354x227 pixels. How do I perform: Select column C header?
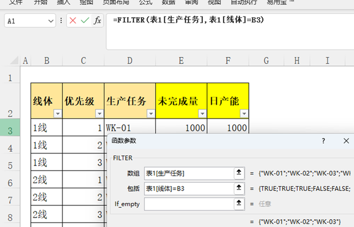[x=84, y=60]
